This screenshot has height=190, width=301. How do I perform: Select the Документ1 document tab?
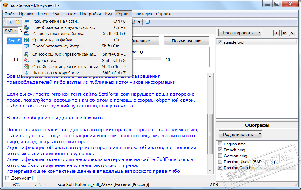click(20, 178)
